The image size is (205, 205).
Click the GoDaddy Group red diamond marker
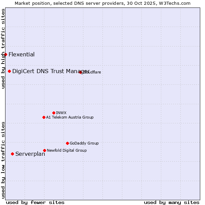pyautogui.click(x=67, y=143)
